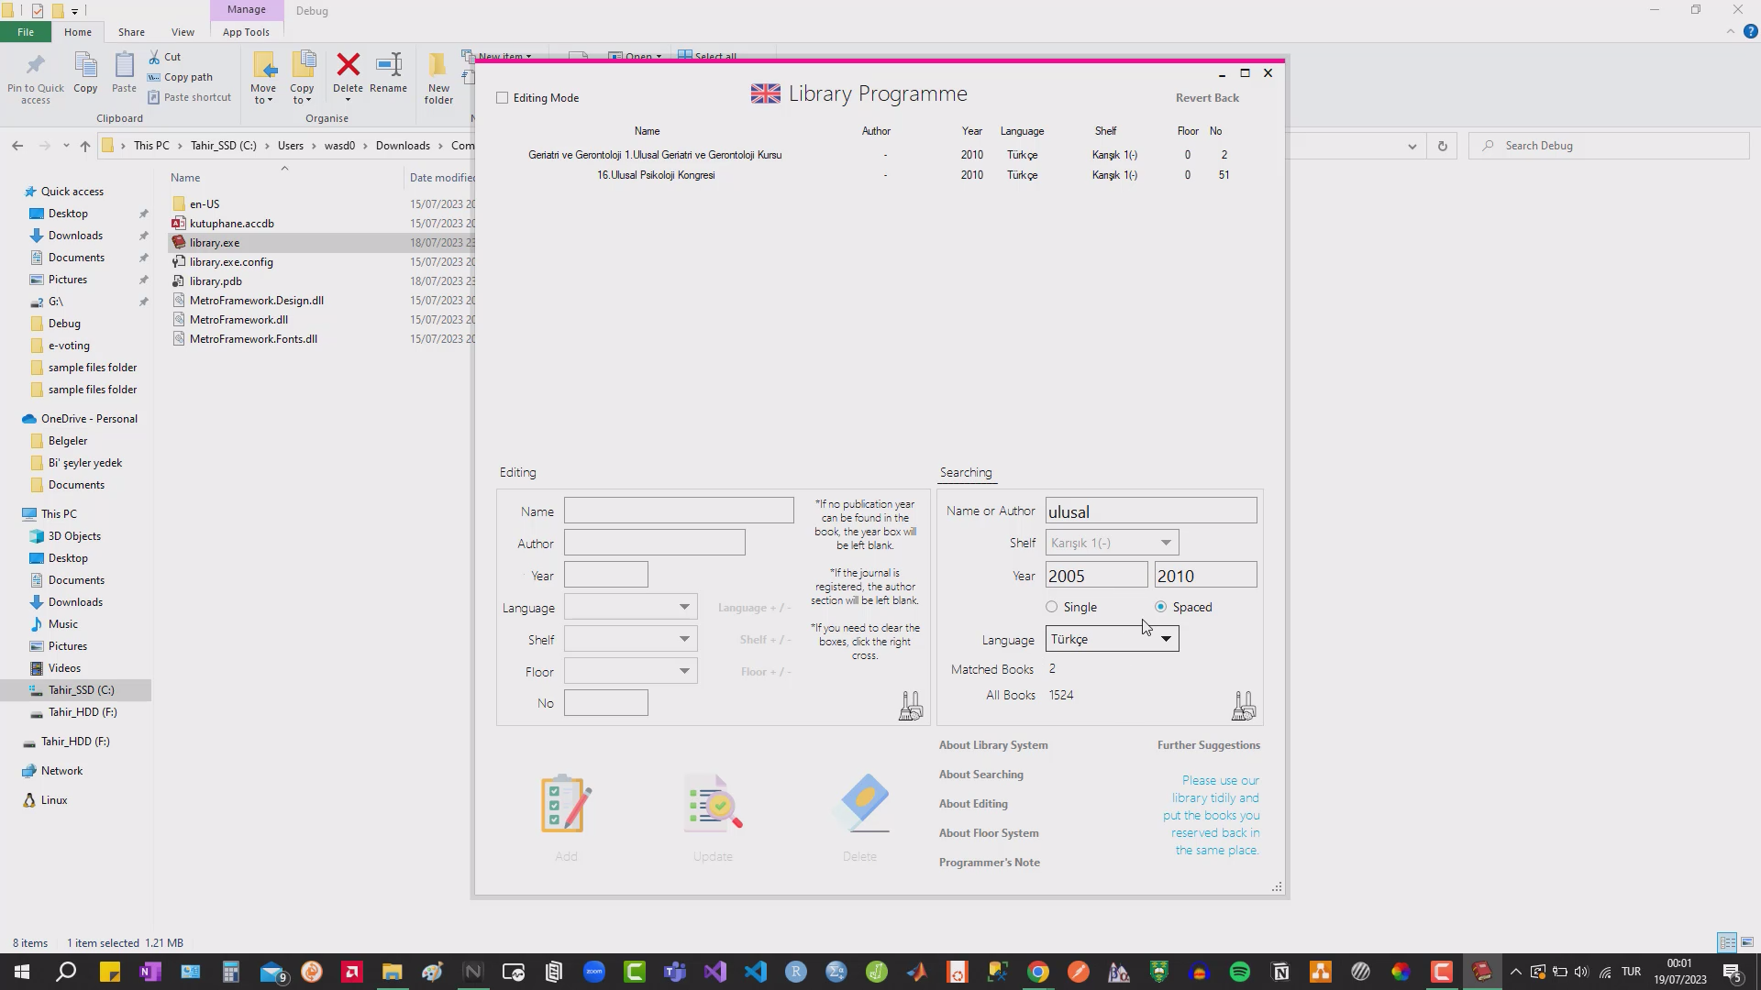Image resolution: width=1761 pixels, height=990 pixels.
Task: Click the Manage contextual tab
Action: click(x=247, y=10)
